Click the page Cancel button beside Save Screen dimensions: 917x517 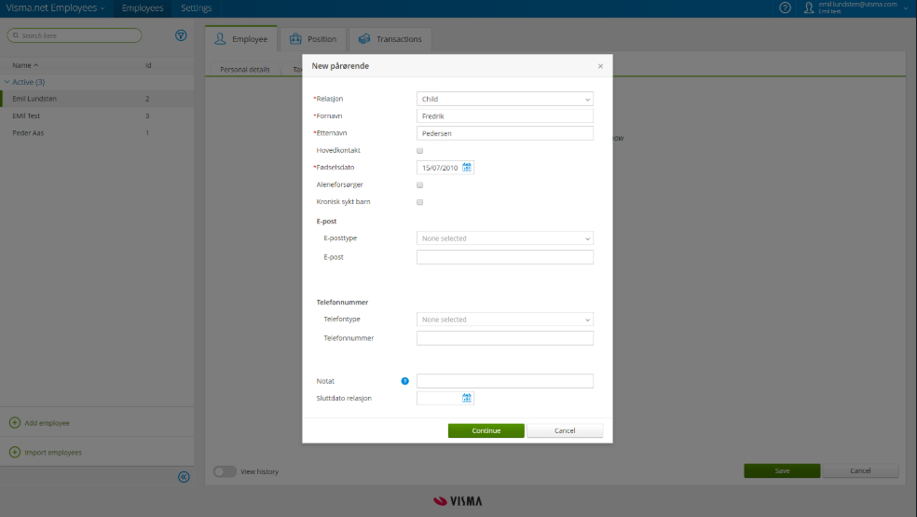[x=860, y=470]
